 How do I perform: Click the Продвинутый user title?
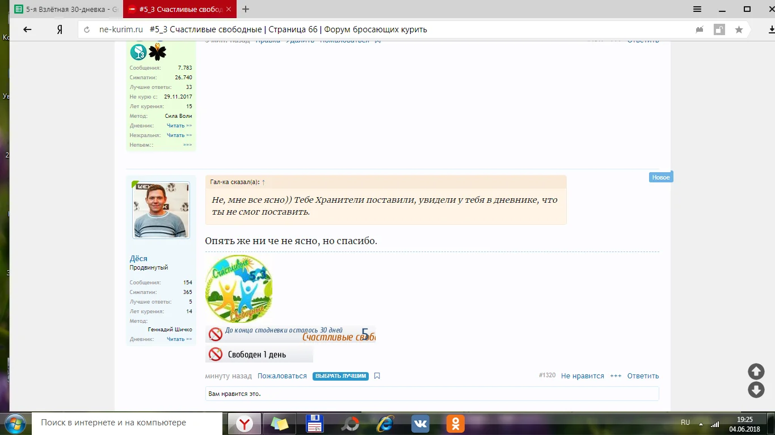coord(149,267)
